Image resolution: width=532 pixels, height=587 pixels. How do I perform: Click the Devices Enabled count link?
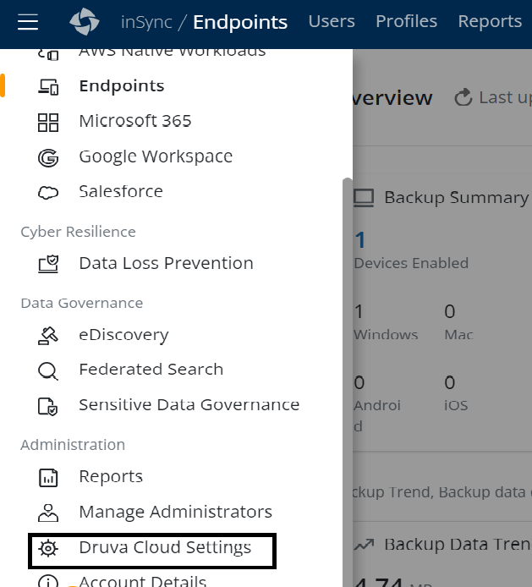[x=359, y=240]
